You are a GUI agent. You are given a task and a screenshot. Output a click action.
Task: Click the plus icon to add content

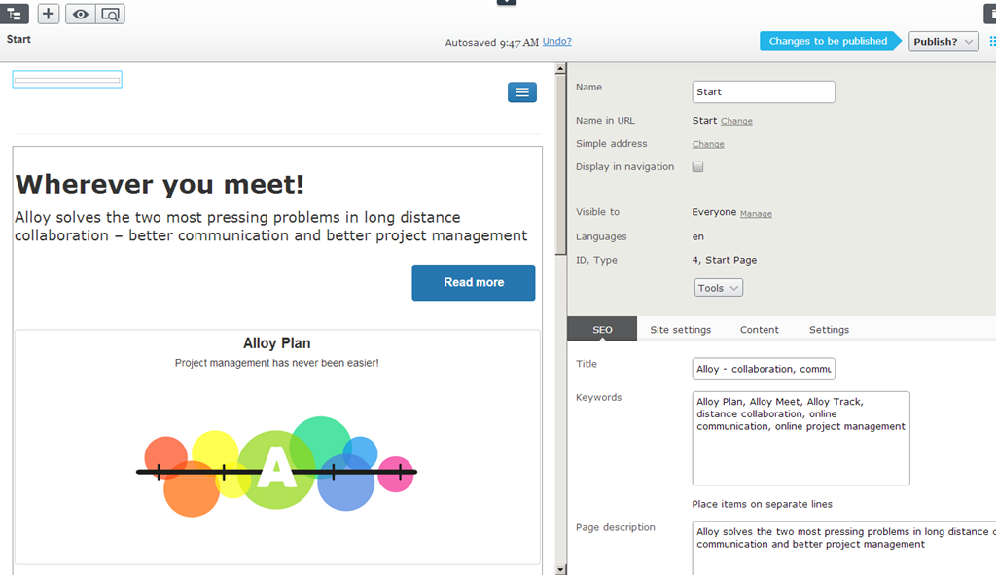point(49,14)
